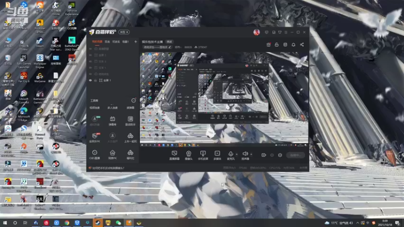
Task: Open Steam shortcut on the desktop
Action: [40, 42]
